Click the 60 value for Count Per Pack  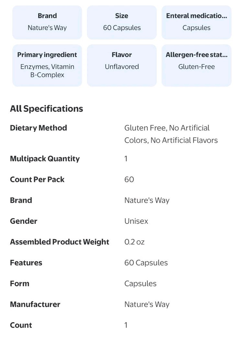pyautogui.click(x=129, y=179)
